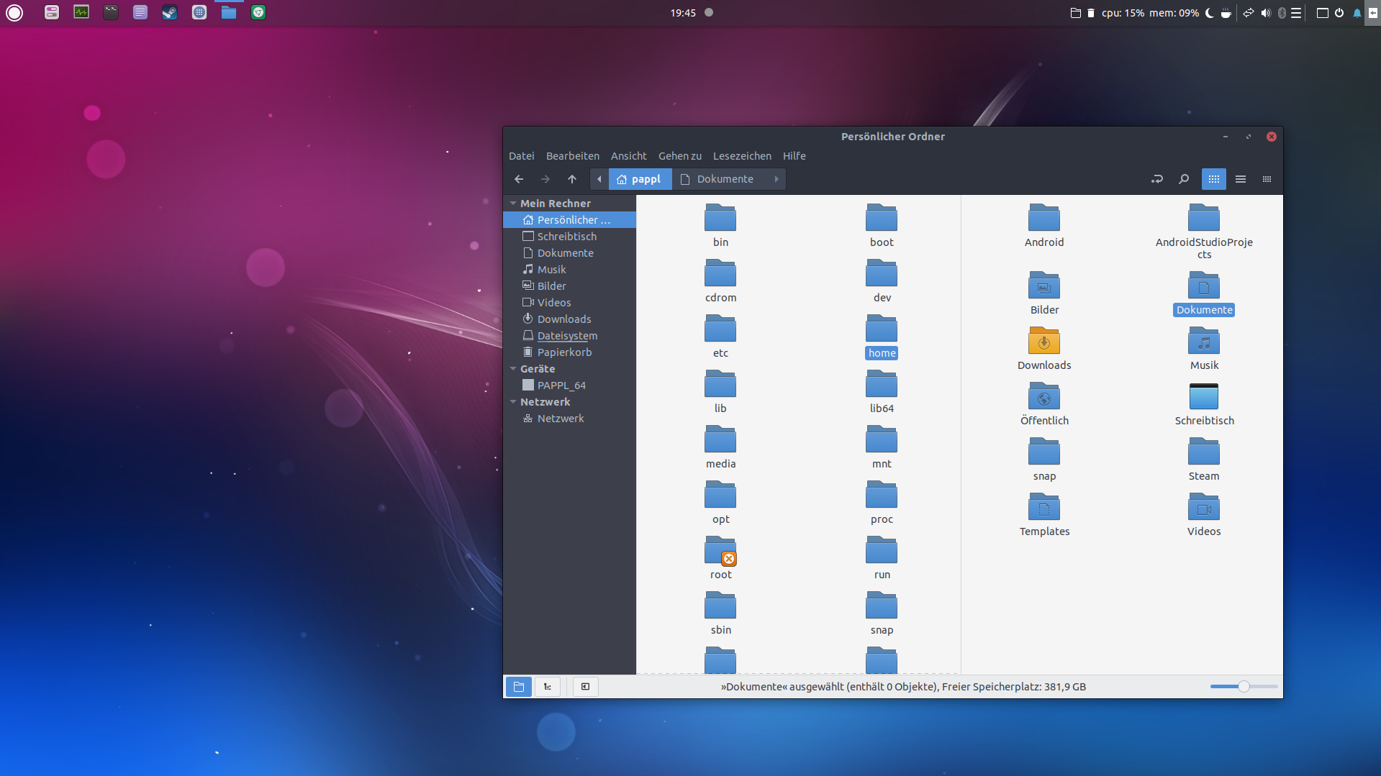Collapse the Netzwerk section
Image resolution: width=1381 pixels, height=776 pixels.
click(x=513, y=402)
